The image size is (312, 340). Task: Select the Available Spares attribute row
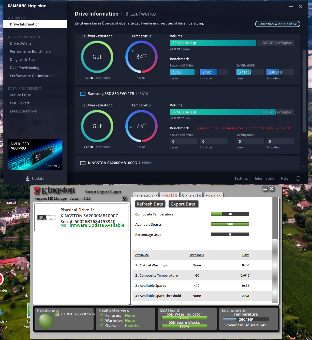tap(202, 285)
